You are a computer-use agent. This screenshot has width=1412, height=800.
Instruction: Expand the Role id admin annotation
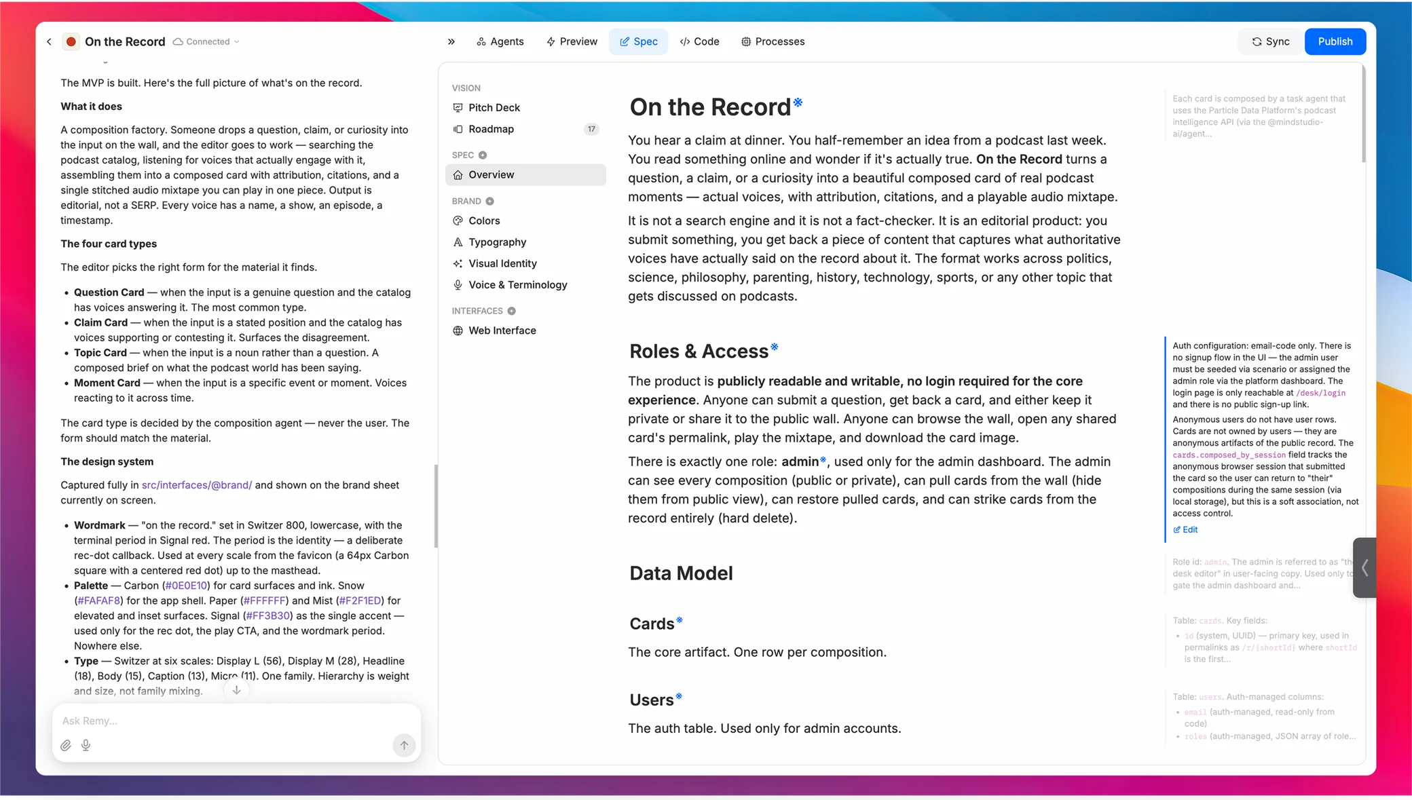(x=1261, y=574)
